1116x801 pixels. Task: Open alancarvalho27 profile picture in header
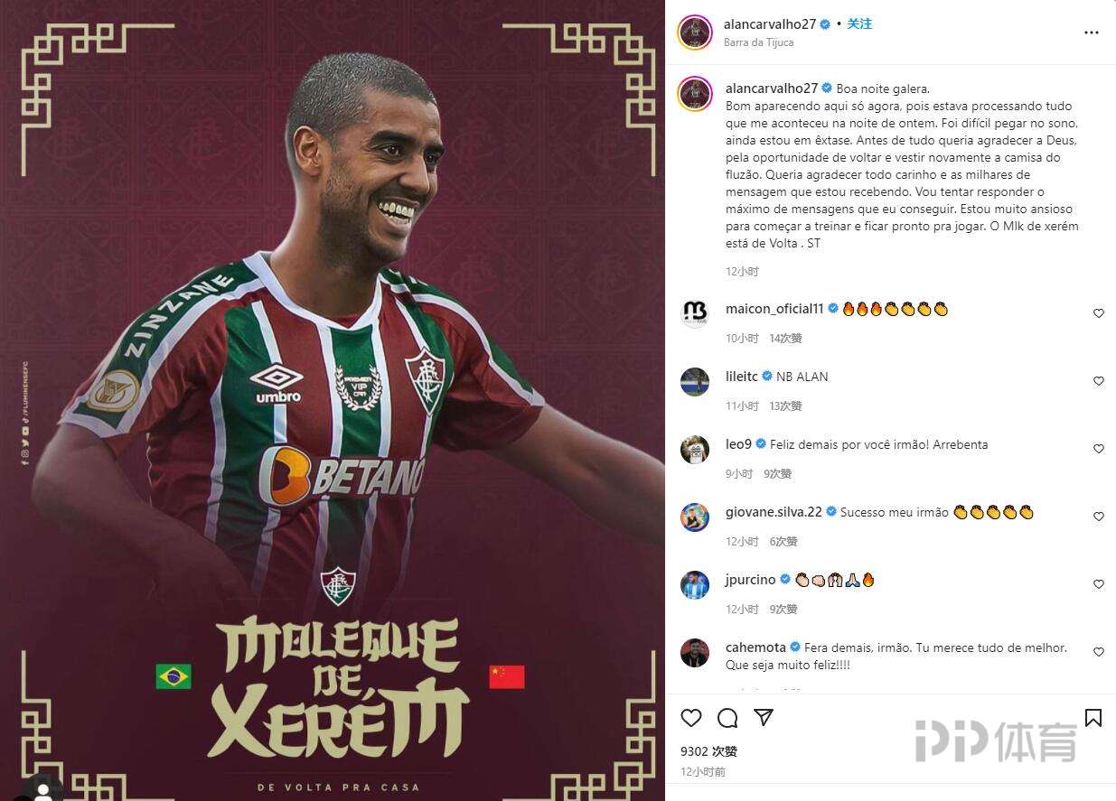pyautogui.click(x=695, y=33)
